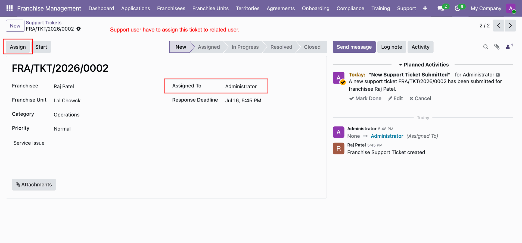The image size is (522, 243).
Task: Open Activity scheduling button
Action: (420, 47)
